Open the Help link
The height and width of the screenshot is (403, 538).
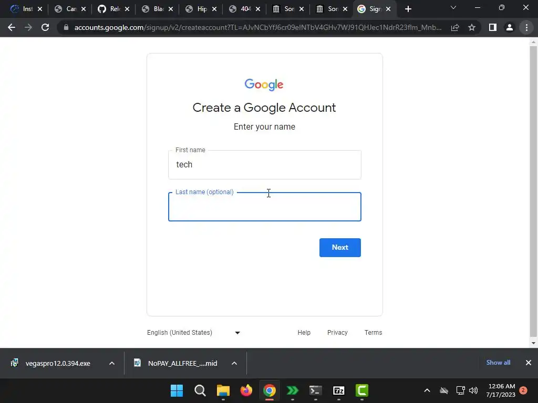point(304,332)
